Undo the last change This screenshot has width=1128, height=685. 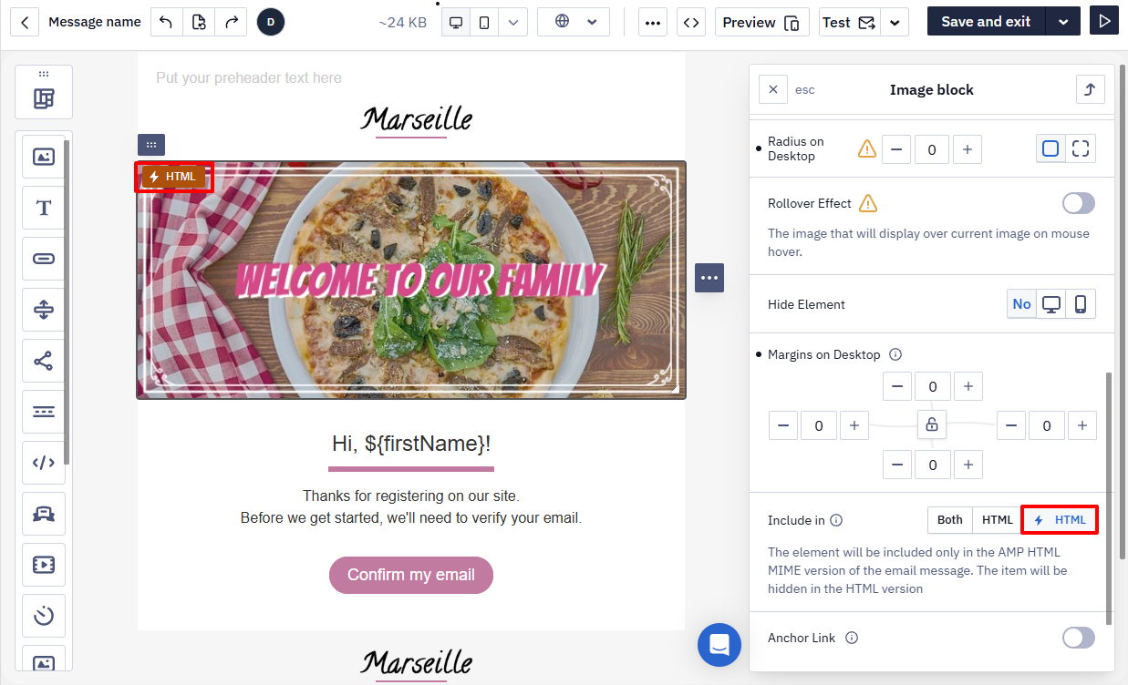[166, 22]
